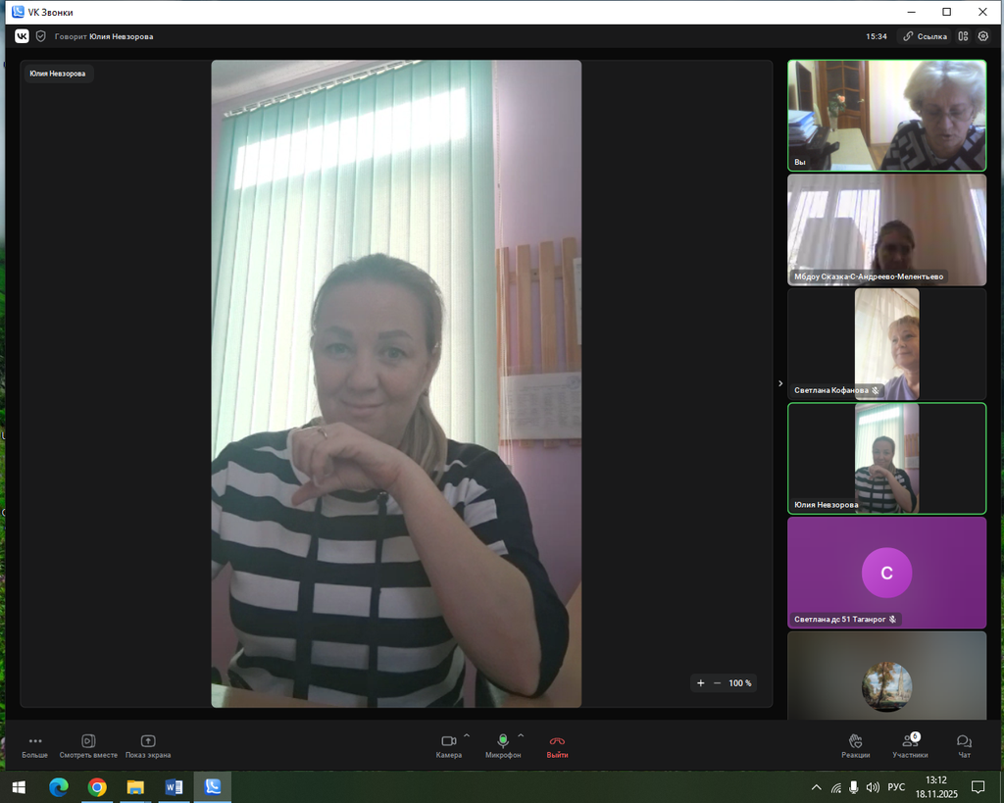Zoom out the video with minus button
Viewport: 1004px width, 803px height.
(x=717, y=683)
